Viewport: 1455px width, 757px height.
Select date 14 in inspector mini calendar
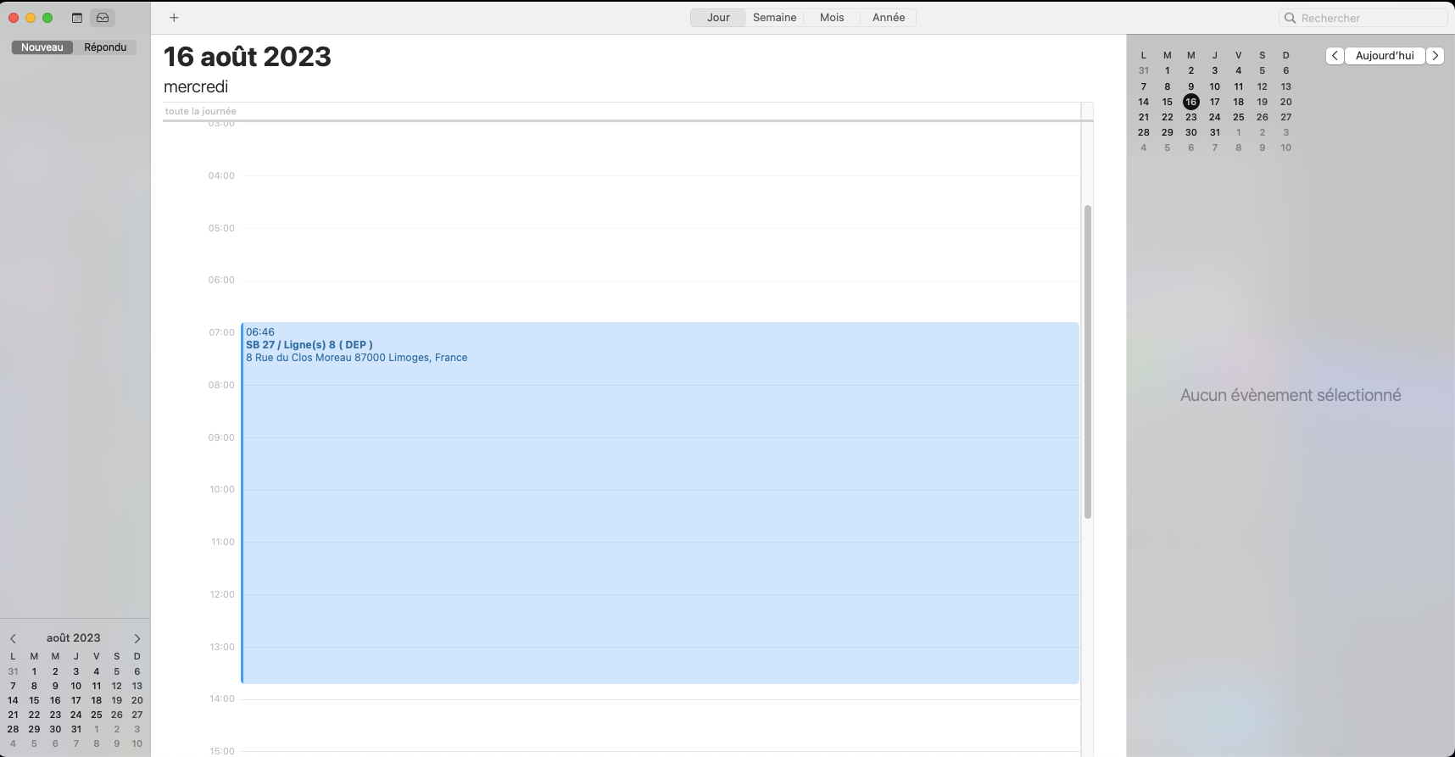(x=1144, y=102)
